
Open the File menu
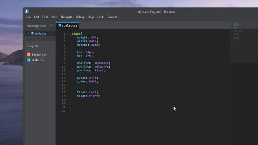pos(28,17)
